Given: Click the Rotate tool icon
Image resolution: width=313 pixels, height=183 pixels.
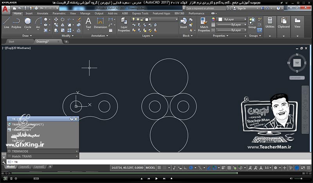Looking at the screenshot, I should coord(63,20).
